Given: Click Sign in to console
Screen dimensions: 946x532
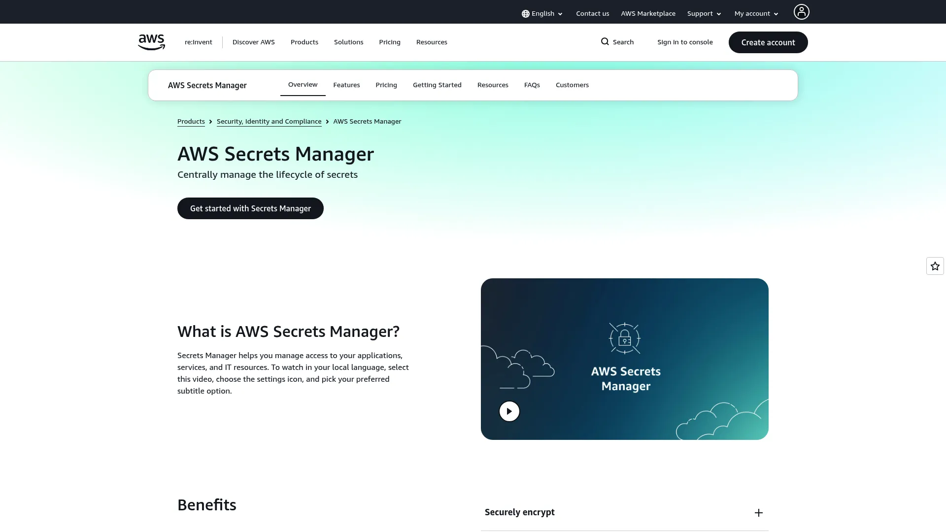Looking at the screenshot, I should (x=685, y=42).
